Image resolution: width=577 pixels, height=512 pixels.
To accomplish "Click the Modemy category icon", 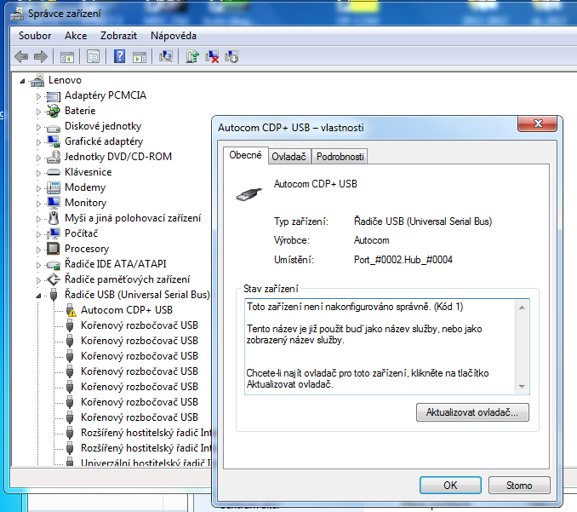I will click(54, 187).
